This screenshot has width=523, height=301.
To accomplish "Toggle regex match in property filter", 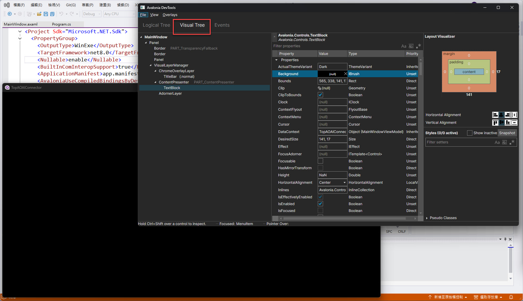I will [419, 46].
